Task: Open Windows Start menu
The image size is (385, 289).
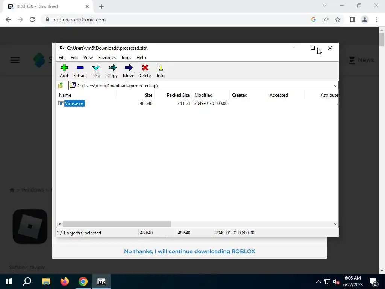Action: tap(9, 281)
